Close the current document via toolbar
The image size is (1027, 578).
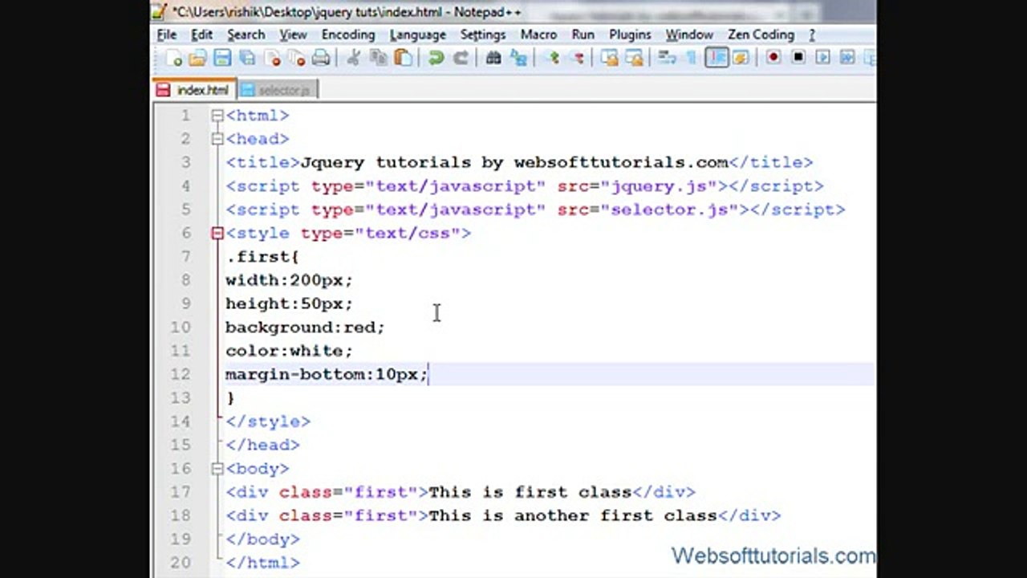[273, 58]
